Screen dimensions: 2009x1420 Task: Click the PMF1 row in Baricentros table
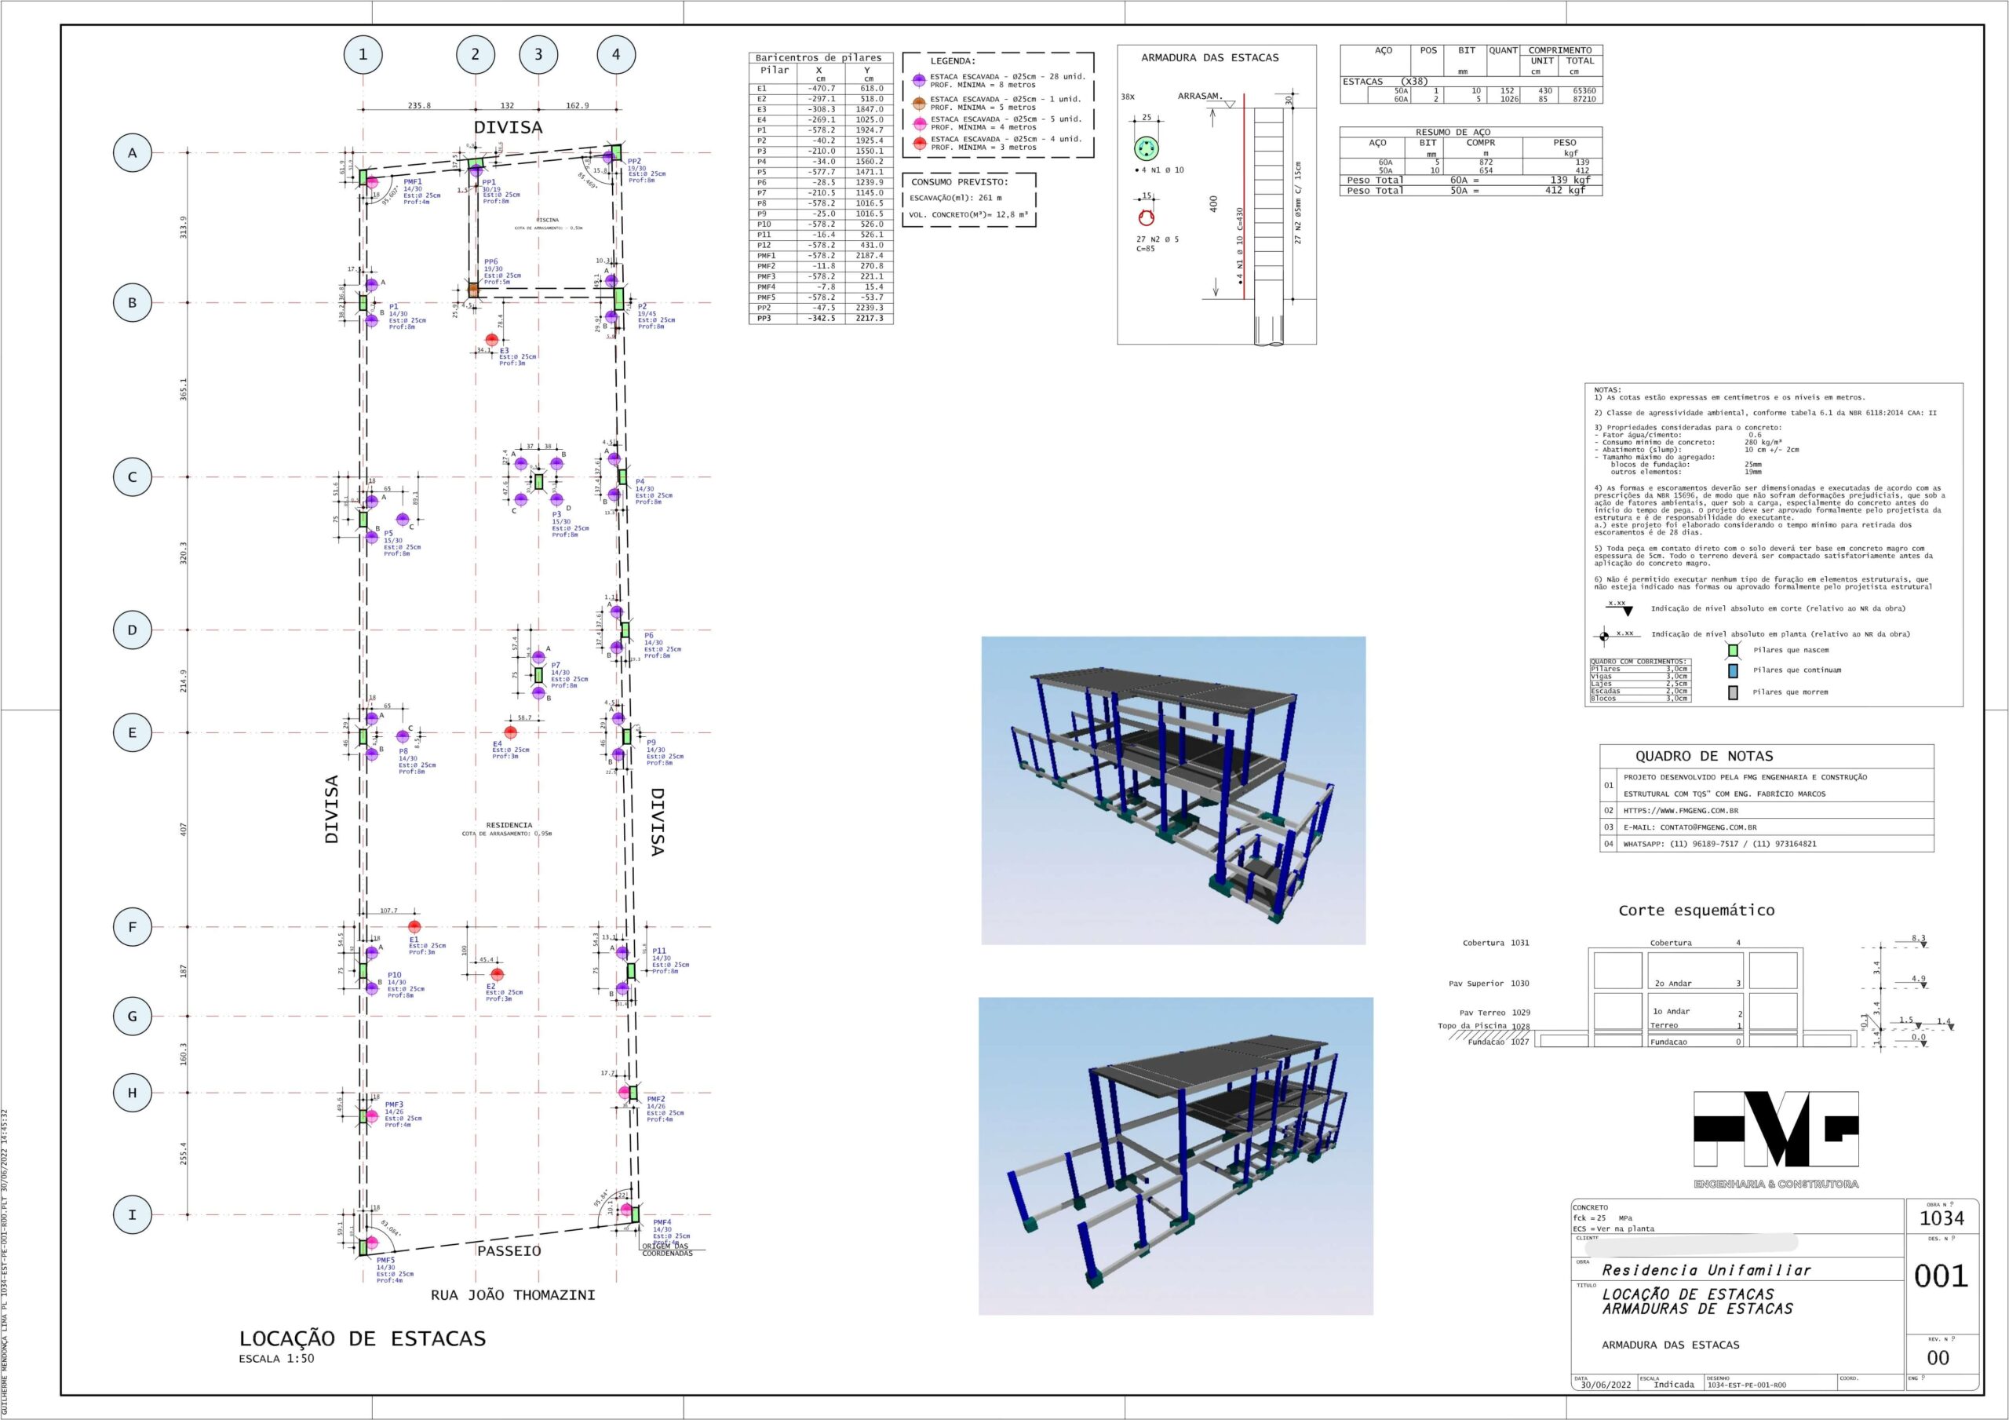pos(821,256)
